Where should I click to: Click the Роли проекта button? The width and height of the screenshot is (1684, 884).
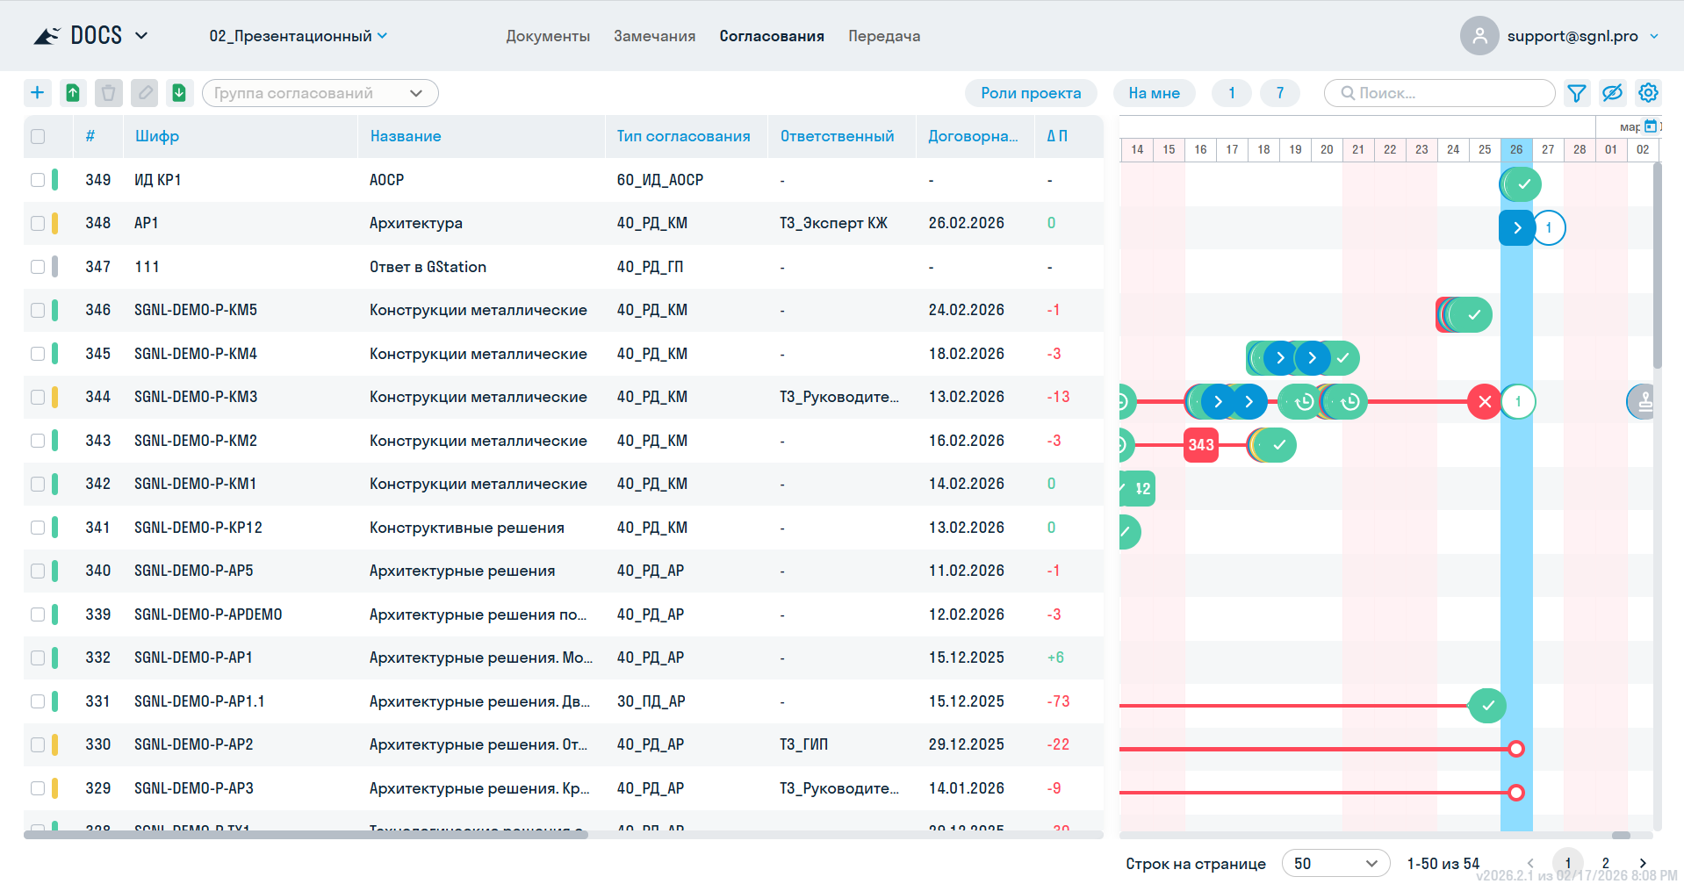1031,93
